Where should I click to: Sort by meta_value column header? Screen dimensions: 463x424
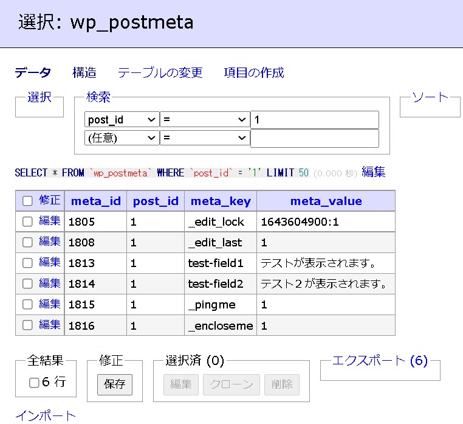tap(326, 201)
